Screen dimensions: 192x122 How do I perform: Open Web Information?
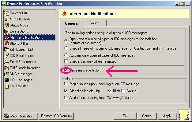pos(21,116)
